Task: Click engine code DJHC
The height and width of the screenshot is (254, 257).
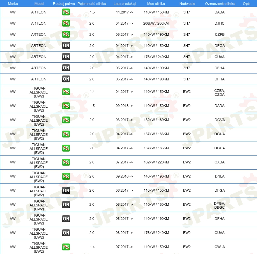Action: tap(220, 23)
